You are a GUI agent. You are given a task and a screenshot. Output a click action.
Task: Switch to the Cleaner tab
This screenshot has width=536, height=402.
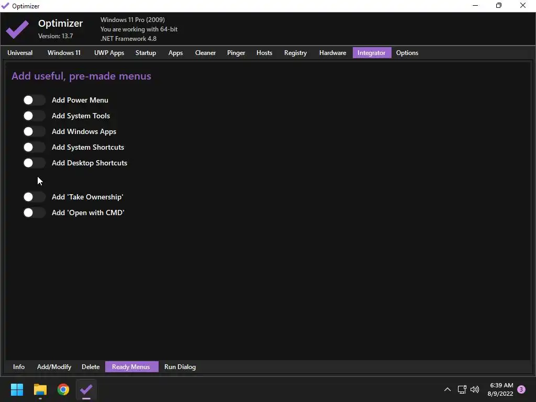(205, 53)
